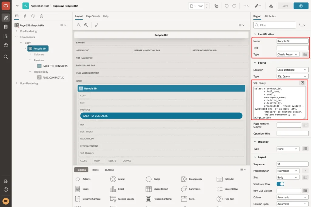Select the Recycle Bin region header in layout
This screenshot has width=311, height=207.
161,88
